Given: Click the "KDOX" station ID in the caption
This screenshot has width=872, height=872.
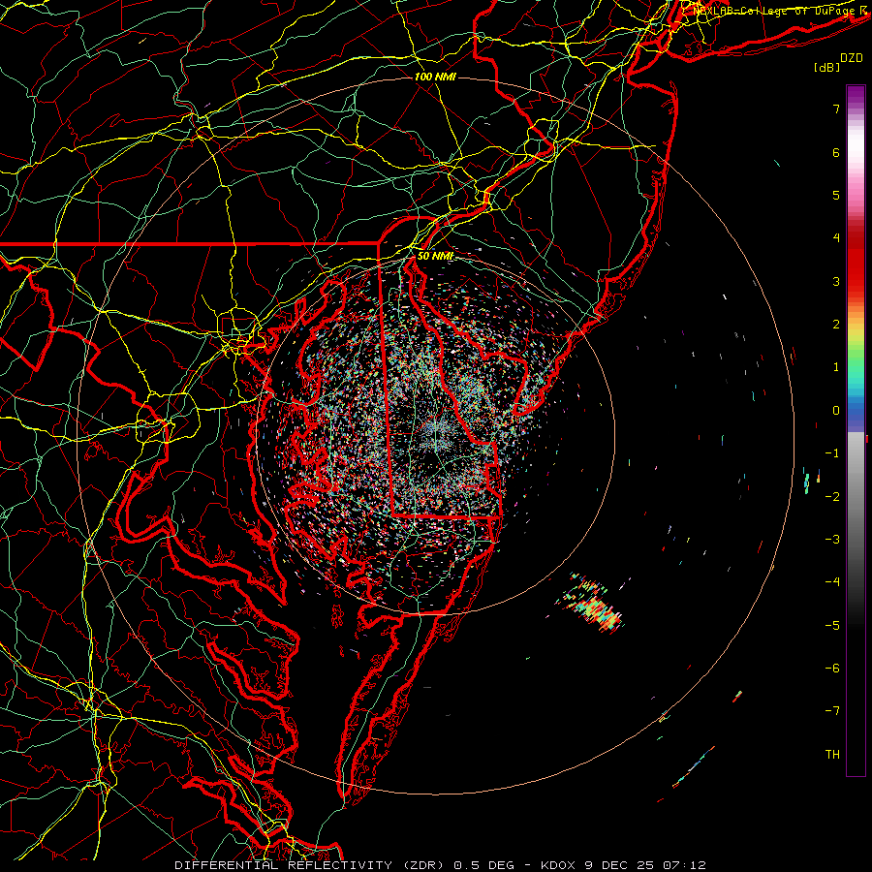Looking at the screenshot, I should 558,865.
